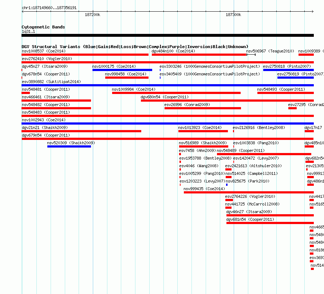Click nsv466461 (Itsara2009) label

coord(46,97)
